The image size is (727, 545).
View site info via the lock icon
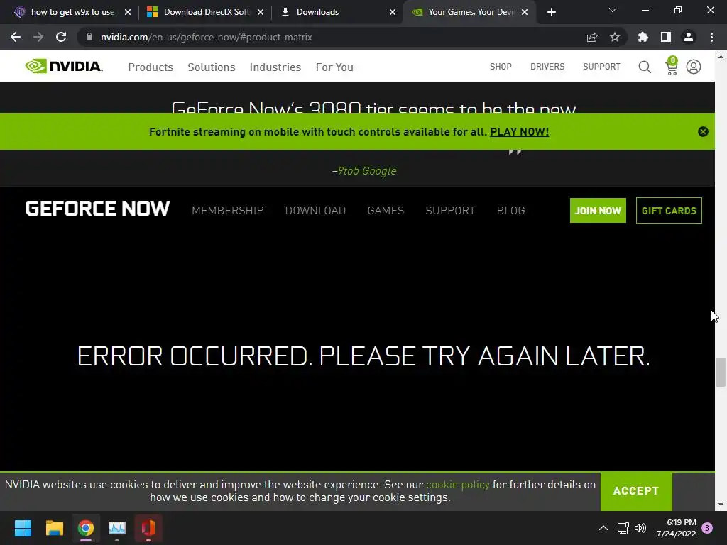(x=89, y=37)
